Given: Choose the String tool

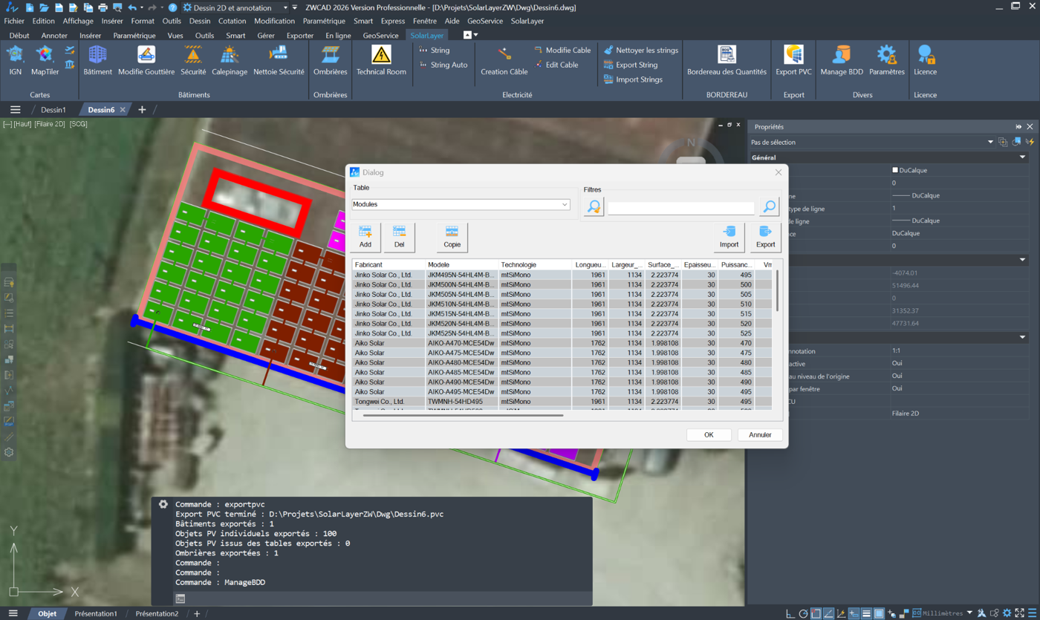Looking at the screenshot, I should pos(434,50).
